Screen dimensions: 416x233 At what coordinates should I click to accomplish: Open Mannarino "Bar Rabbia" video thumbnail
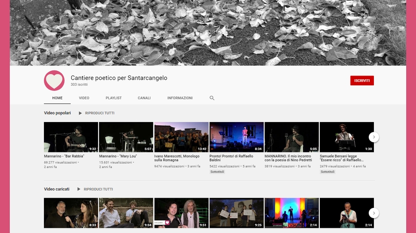tap(71, 137)
